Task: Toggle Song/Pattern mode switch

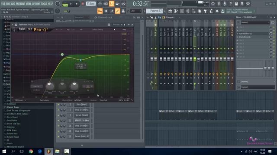Action: click(x=65, y=4)
